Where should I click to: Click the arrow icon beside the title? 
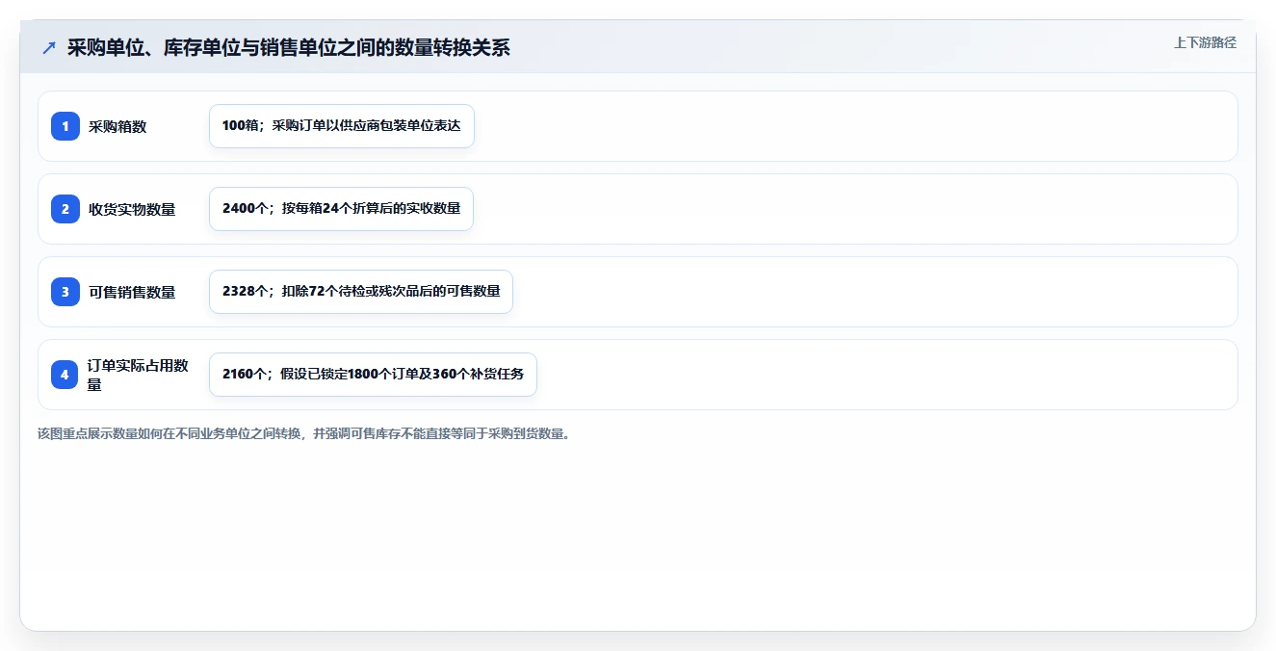[49, 48]
